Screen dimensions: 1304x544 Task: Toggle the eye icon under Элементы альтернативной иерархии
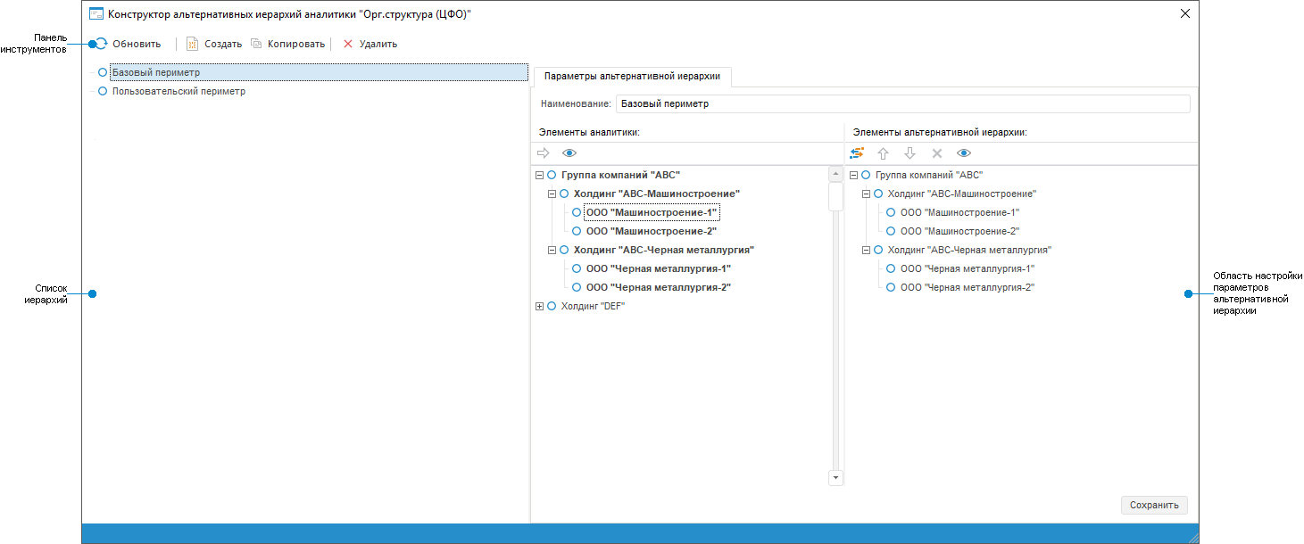coord(964,153)
